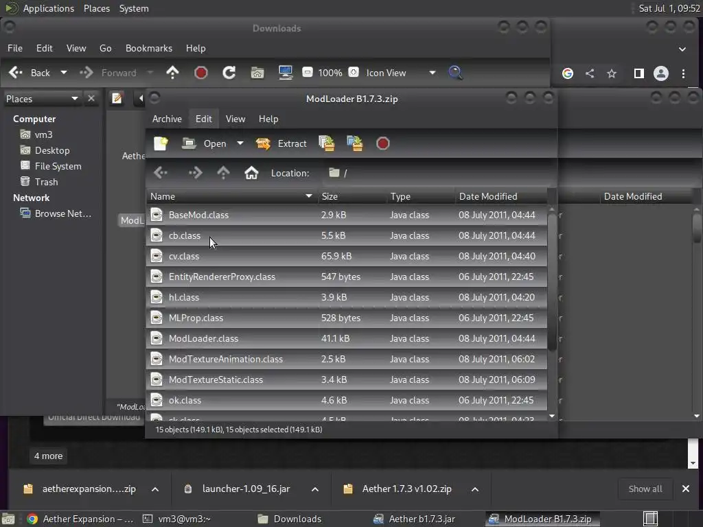This screenshot has width=703, height=527.
Task: Open the Edit menu in archive manager
Action: point(203,119)
